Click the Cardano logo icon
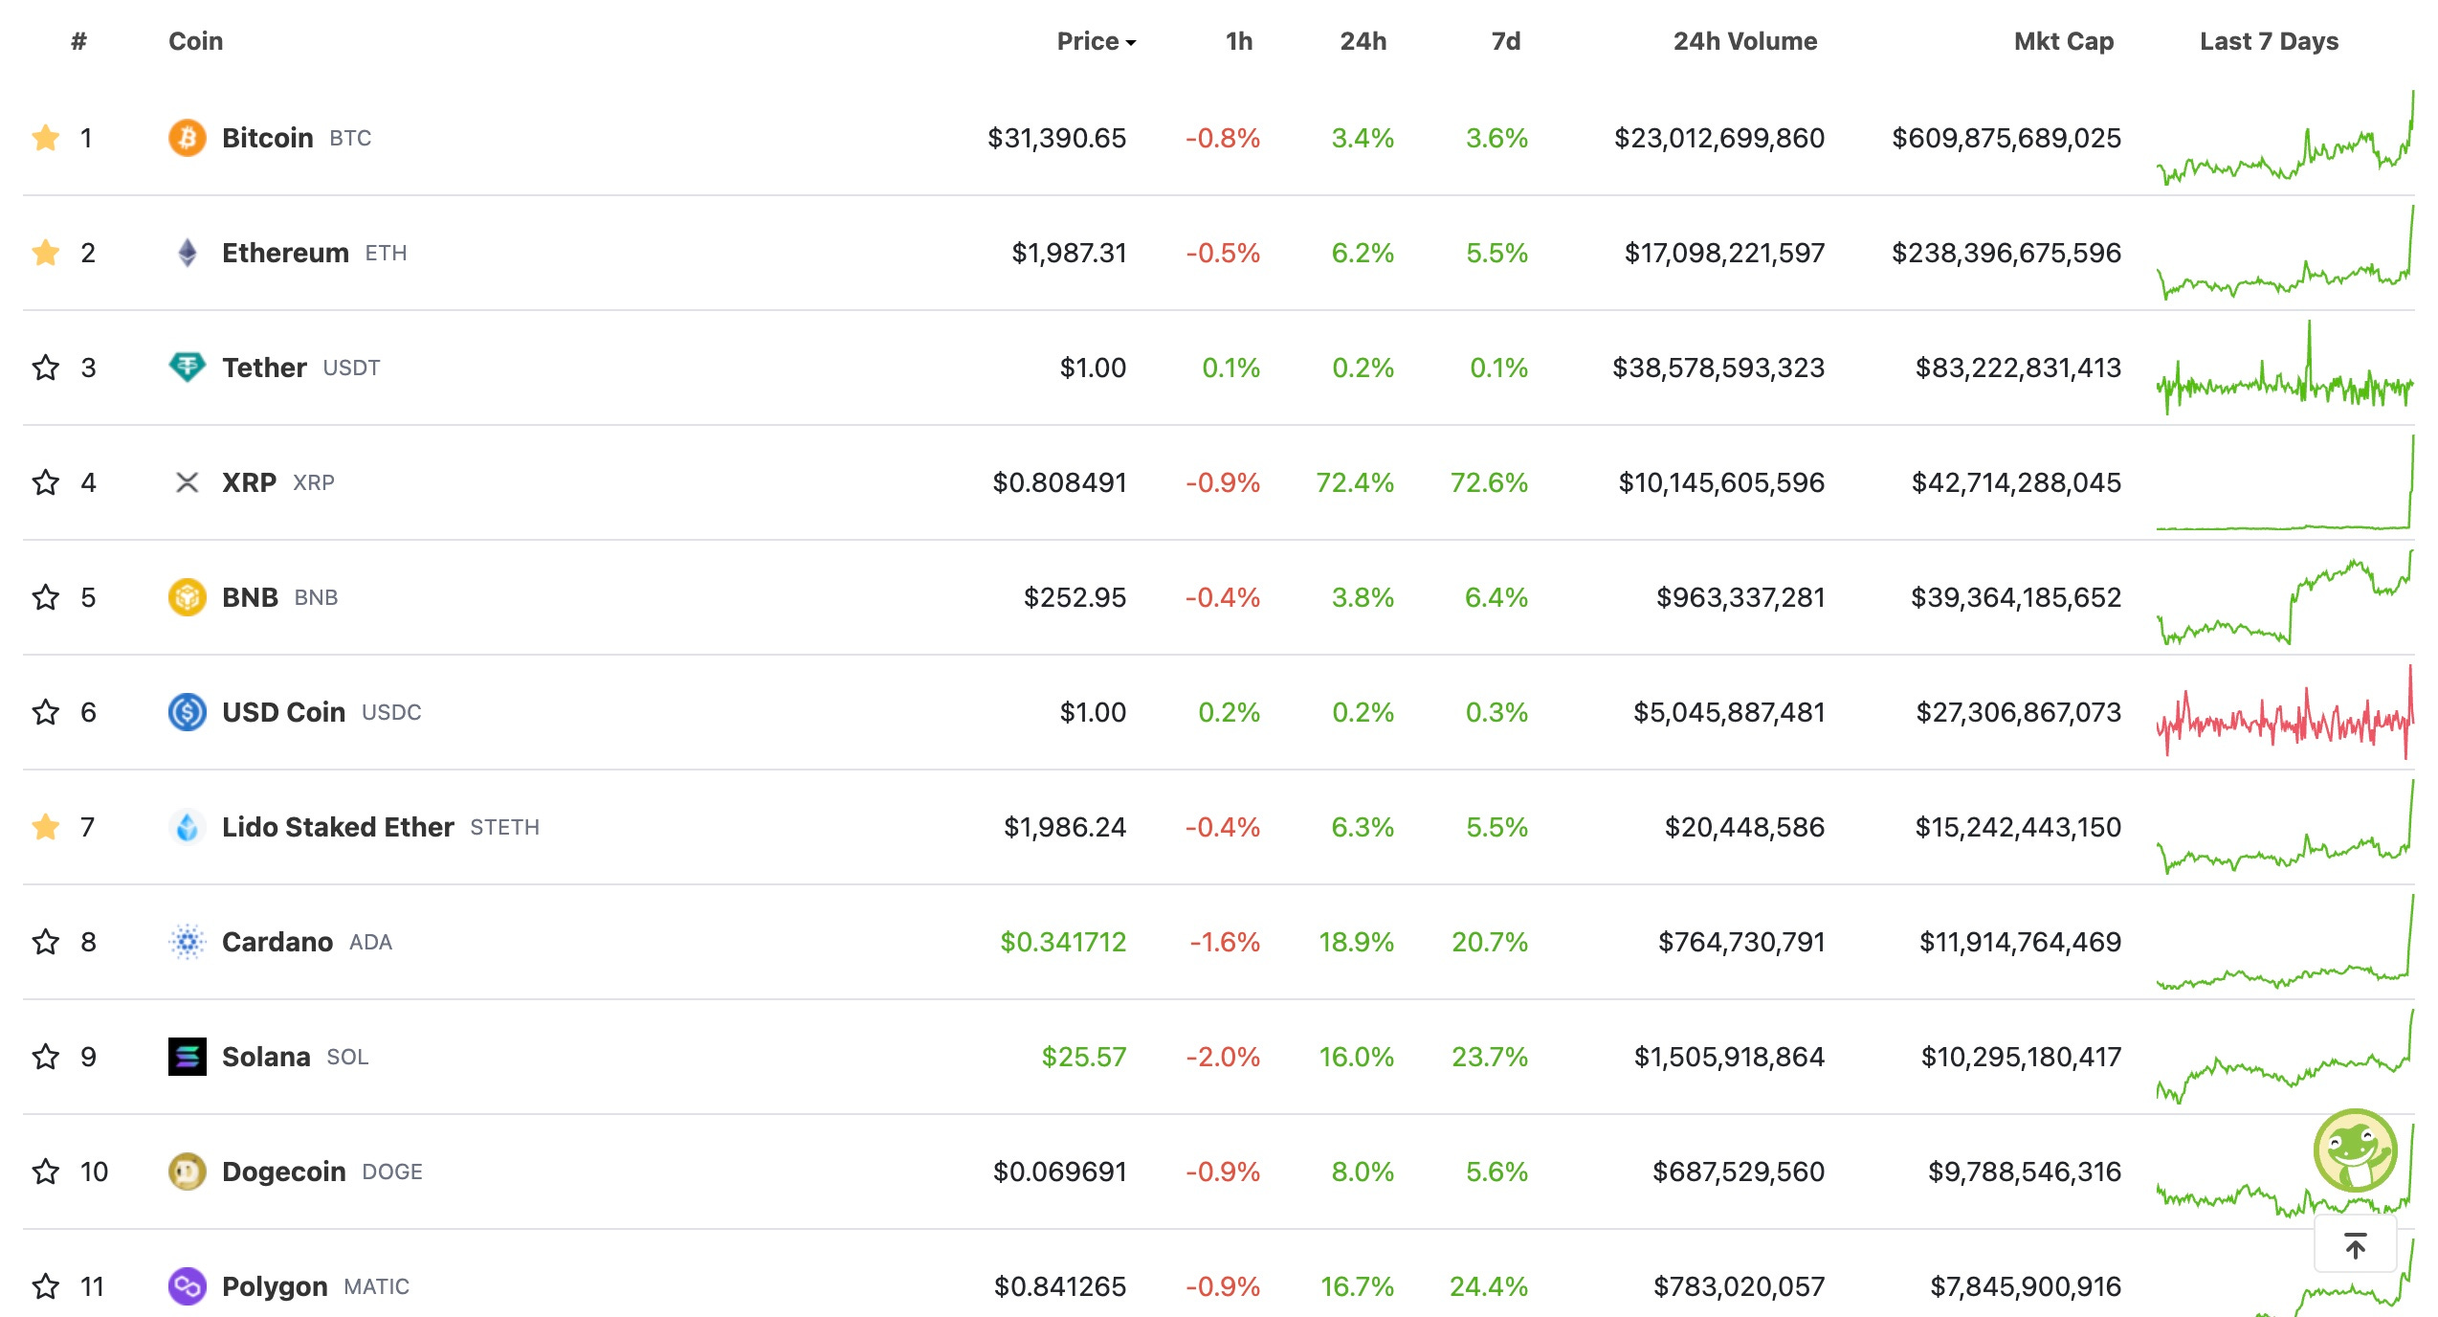This screenshot has height=1317, width=2438. click(x=188, y=942)
